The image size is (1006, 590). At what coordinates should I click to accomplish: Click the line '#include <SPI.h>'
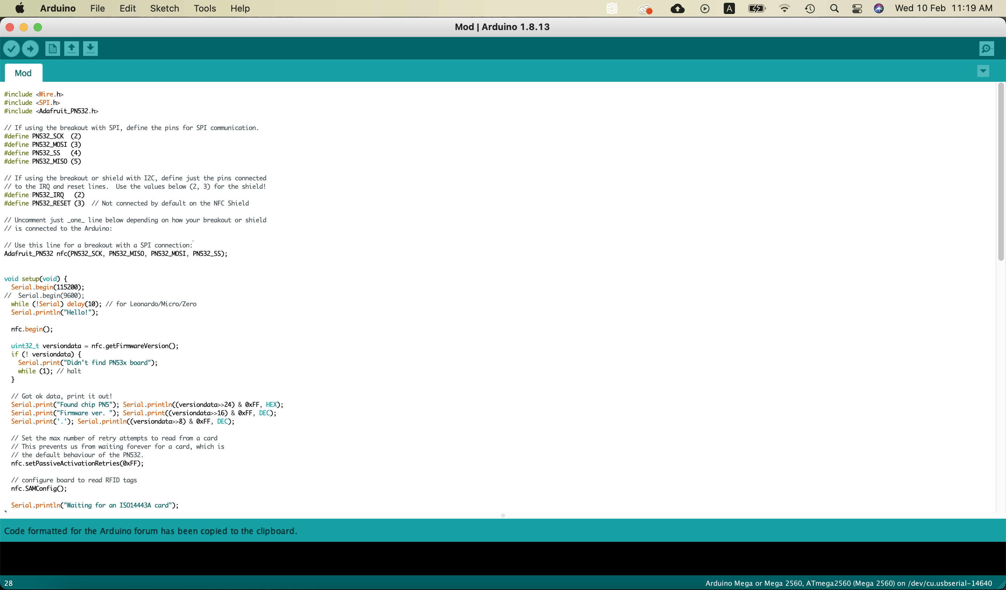(32, 103)
